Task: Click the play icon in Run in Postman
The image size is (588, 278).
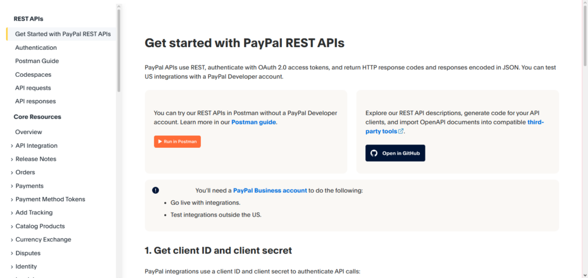Action: click(160, 142)
